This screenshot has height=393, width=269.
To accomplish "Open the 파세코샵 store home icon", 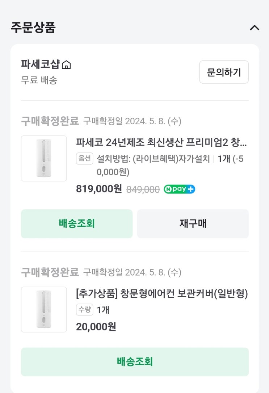I will [x=66, y=65].
